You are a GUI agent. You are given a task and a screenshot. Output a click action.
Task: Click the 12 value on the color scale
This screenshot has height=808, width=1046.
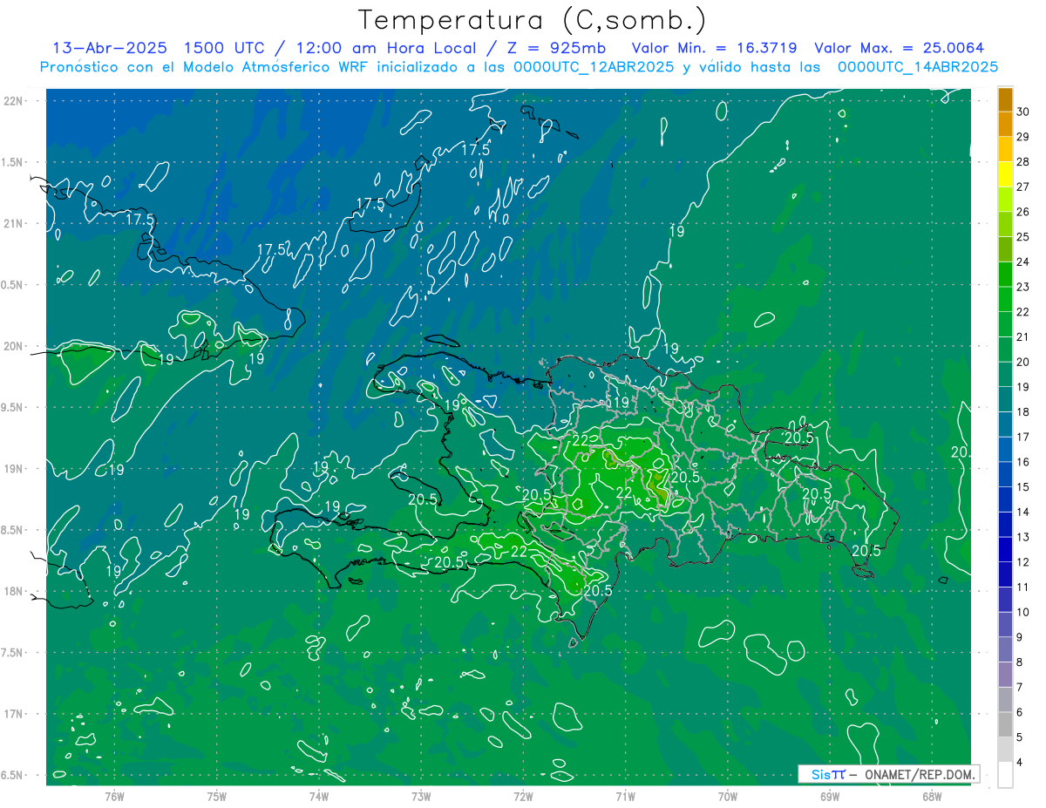pos(1023,562)
